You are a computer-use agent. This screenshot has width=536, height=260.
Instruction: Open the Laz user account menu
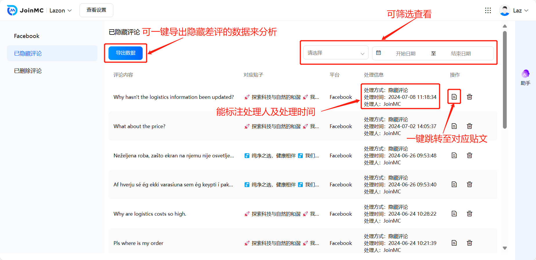coord(514,10)
